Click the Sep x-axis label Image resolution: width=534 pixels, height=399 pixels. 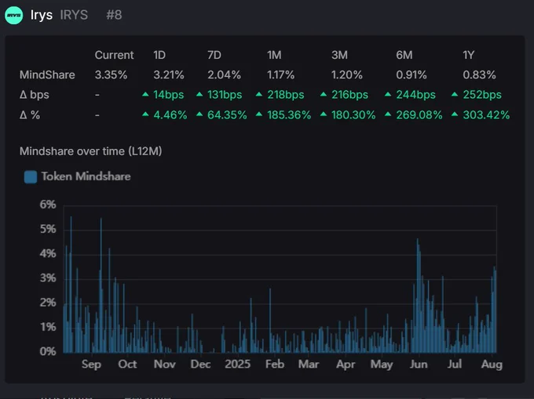[x=91, y=365]
